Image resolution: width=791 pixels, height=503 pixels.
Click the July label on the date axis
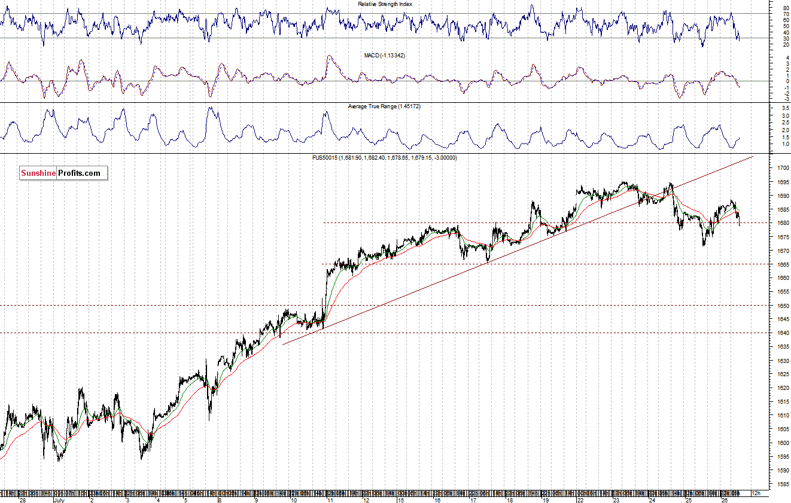[x=59, y=499]
